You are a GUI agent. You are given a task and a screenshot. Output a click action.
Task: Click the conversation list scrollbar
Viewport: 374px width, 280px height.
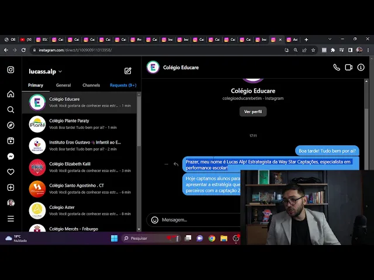click(x=139, y=121)
